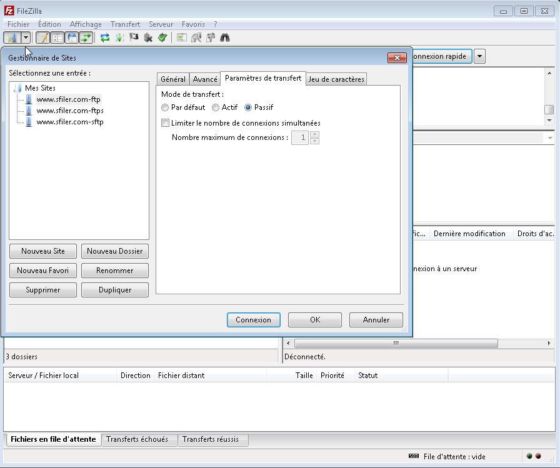
Task: Click the refresh file lists icon
Action: pos(105,37)
